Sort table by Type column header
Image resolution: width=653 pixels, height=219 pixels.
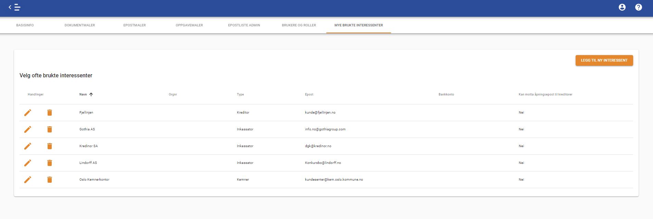(240, 94)
